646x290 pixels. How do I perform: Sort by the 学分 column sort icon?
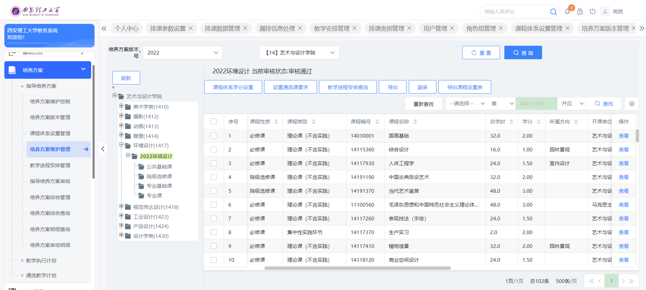[539, 122]
